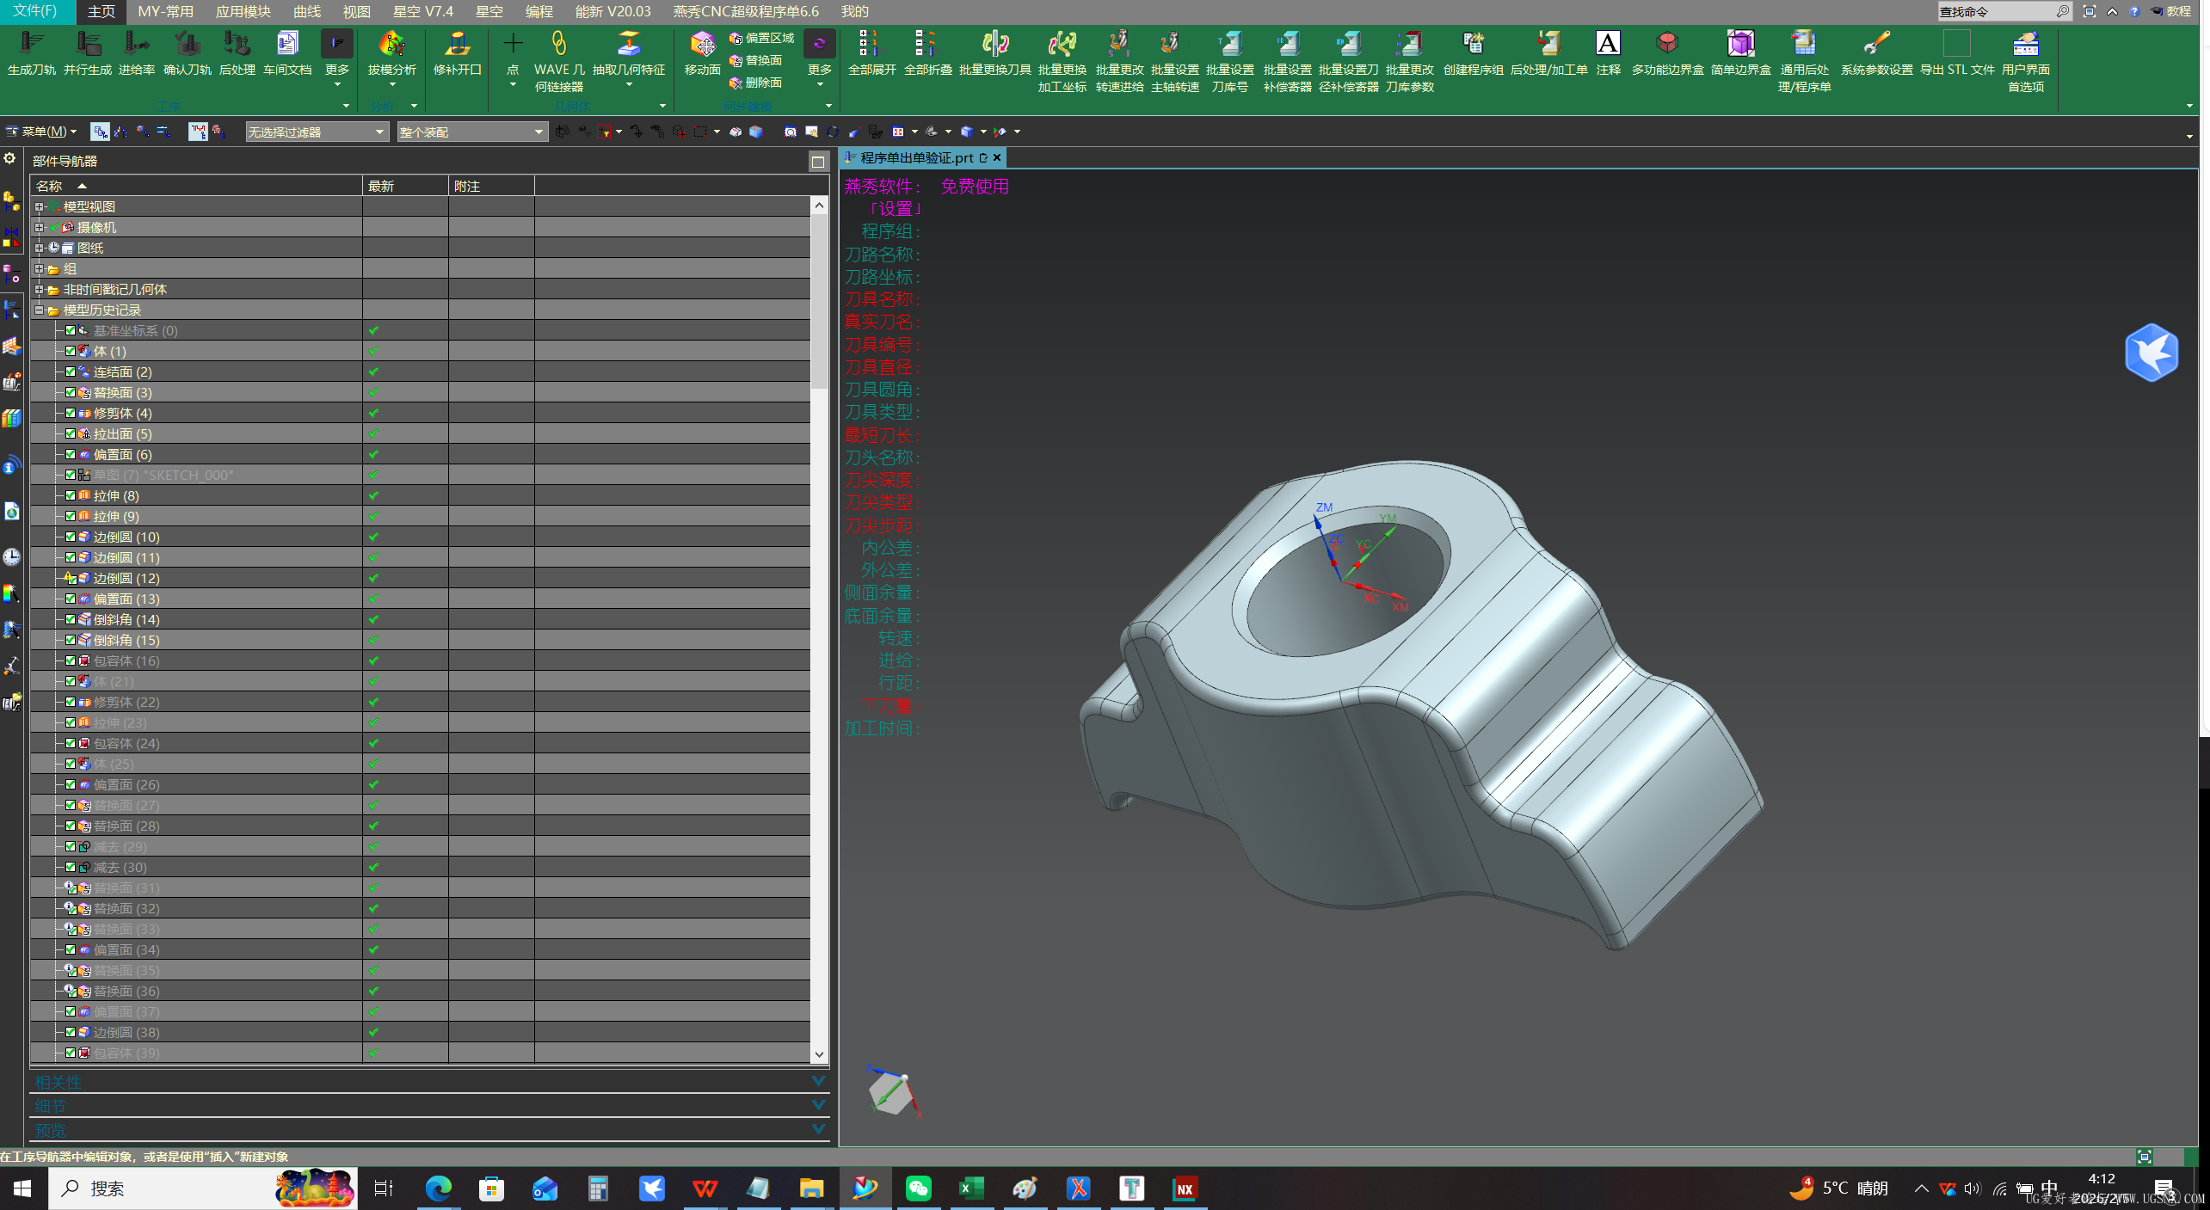Open the 无选择过滤器 selection filter dropdown
This screenshot has width=2210, height=1210.
coord(316,132)
